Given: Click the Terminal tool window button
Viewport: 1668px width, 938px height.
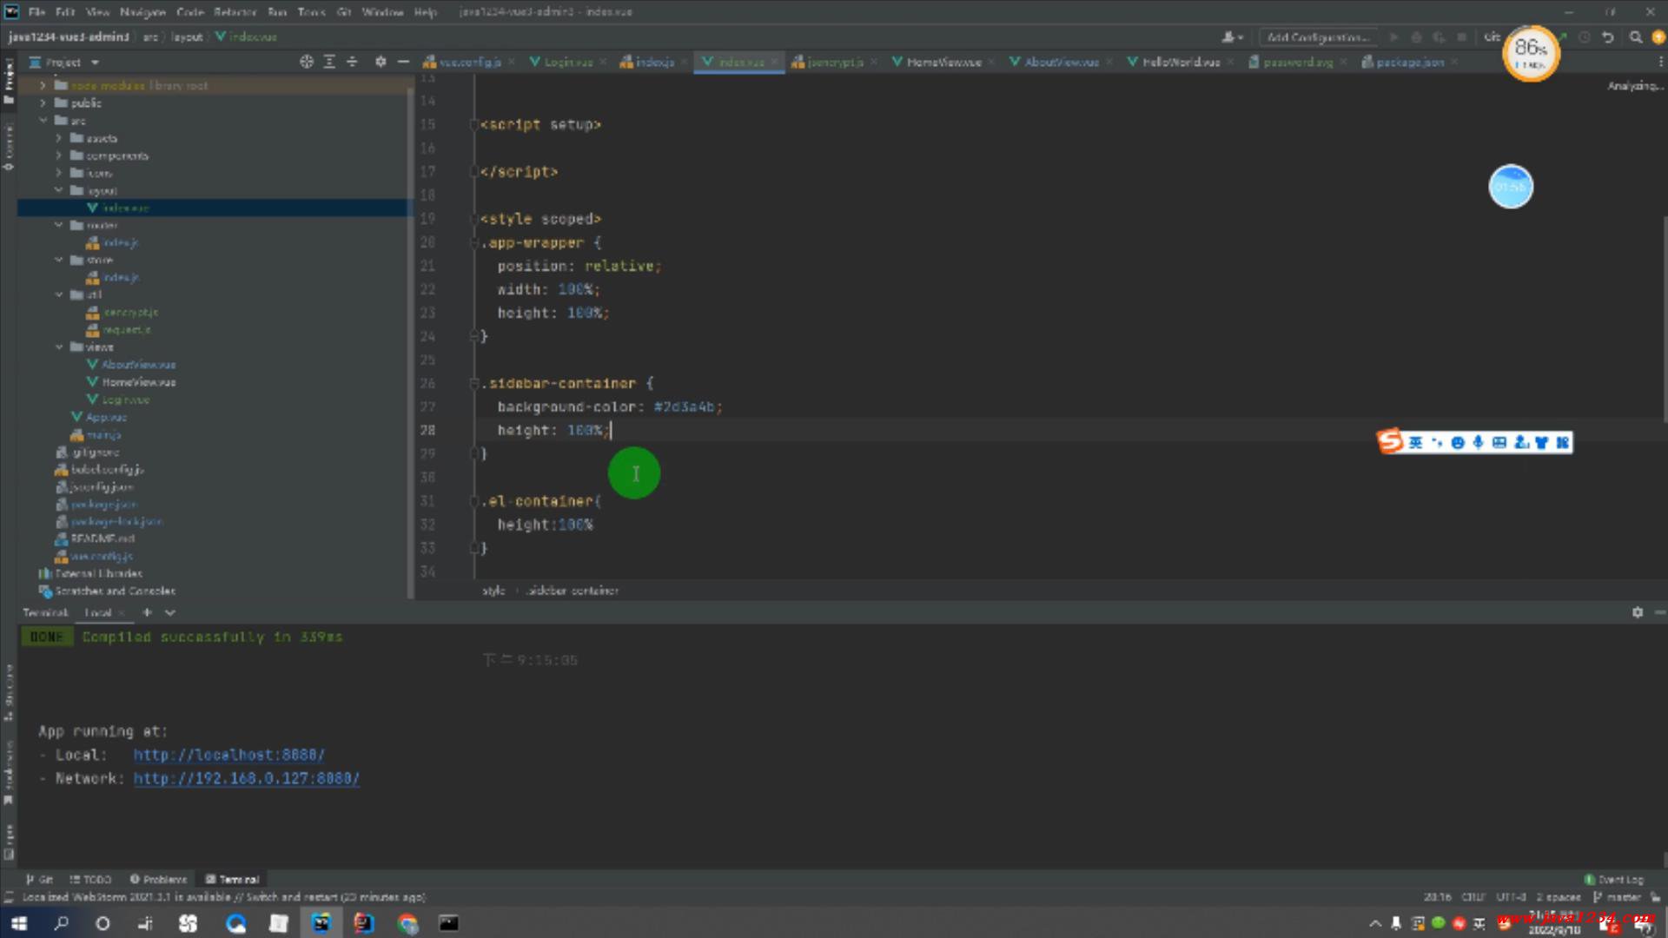Looking at the screenshot, I should click(x=232, y=879).
